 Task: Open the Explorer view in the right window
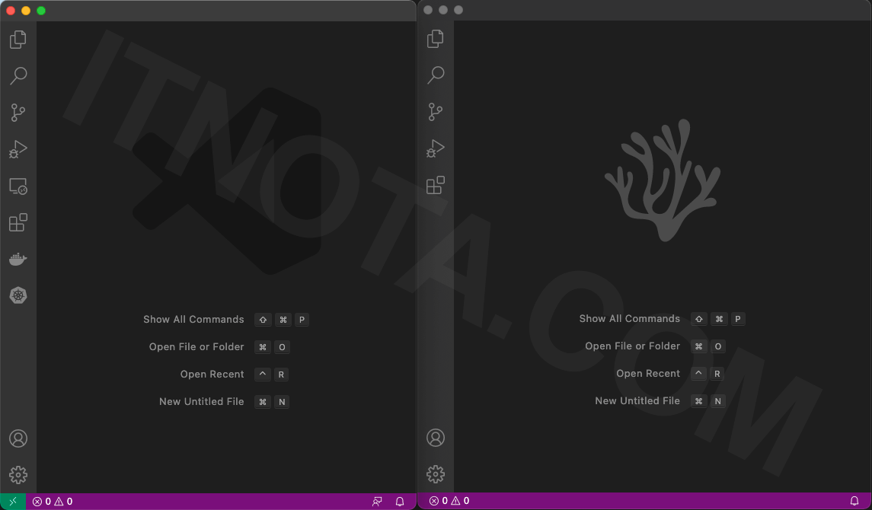coord(435,38)
